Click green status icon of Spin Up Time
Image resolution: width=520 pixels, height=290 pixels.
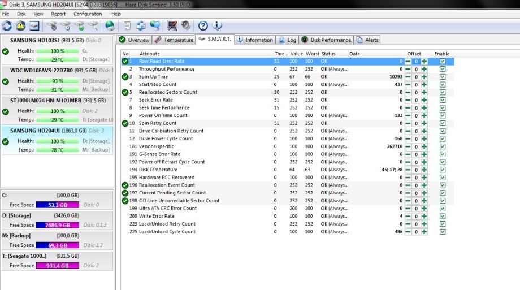pyautogui.click(x=125, y=77)
